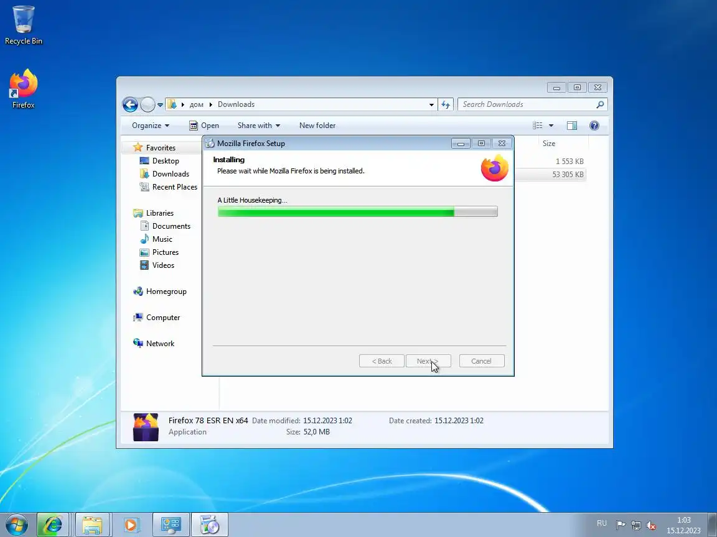The width and height of the screenshot is (717, 537).
Task: Select the Downloads breadcrumb segment
Action: click(x=236, y=104)
